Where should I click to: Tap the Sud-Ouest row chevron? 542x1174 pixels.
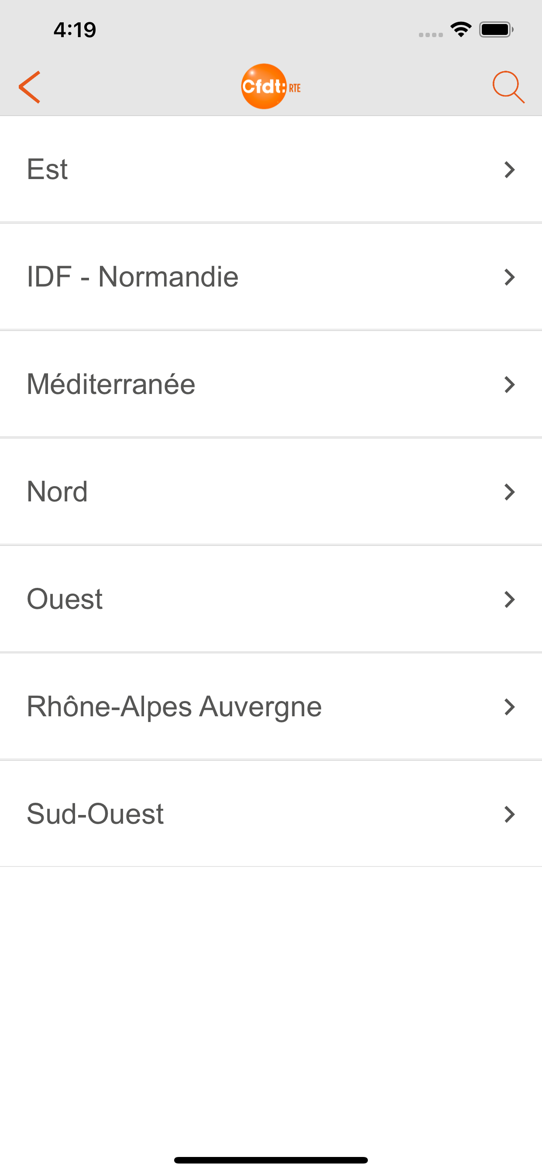click(509, 815)
